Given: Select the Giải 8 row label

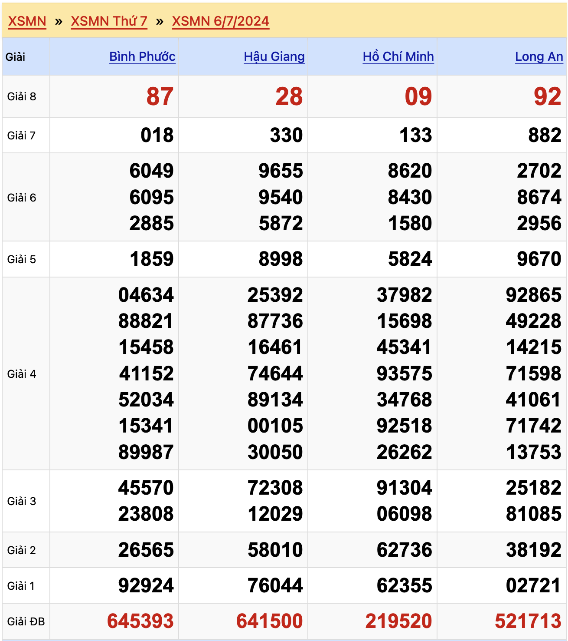Looking at the screenshot, I should 22,96.
